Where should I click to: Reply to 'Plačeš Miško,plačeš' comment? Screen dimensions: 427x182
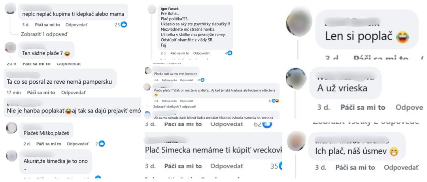(77, 144)
